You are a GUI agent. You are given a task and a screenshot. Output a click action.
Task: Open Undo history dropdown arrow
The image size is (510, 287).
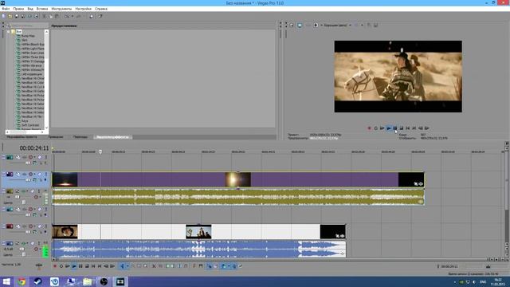click(x=73, y=16)
